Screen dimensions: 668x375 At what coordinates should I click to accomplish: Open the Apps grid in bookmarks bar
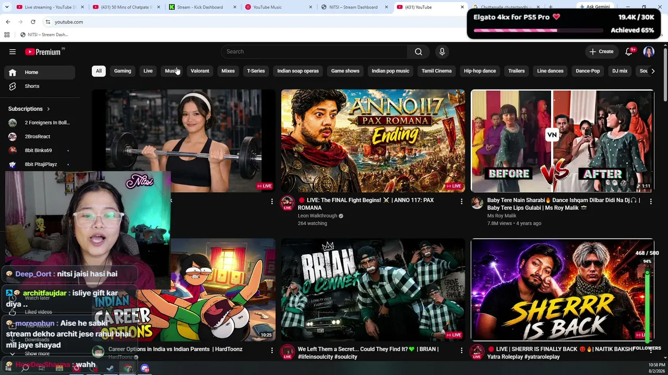coord(7,34)
